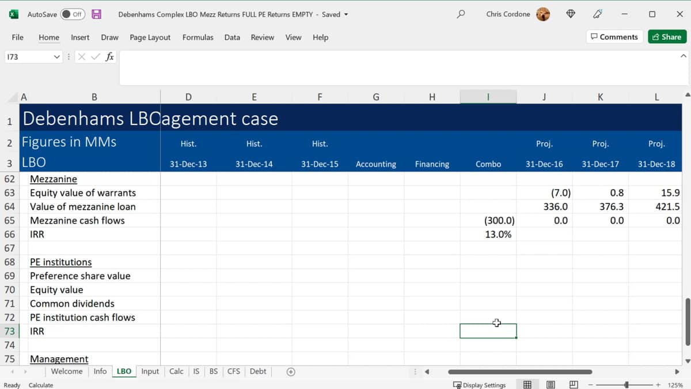Toggle AutoSave off switch
The image size is (691, 389).
[x=73, y=14]
